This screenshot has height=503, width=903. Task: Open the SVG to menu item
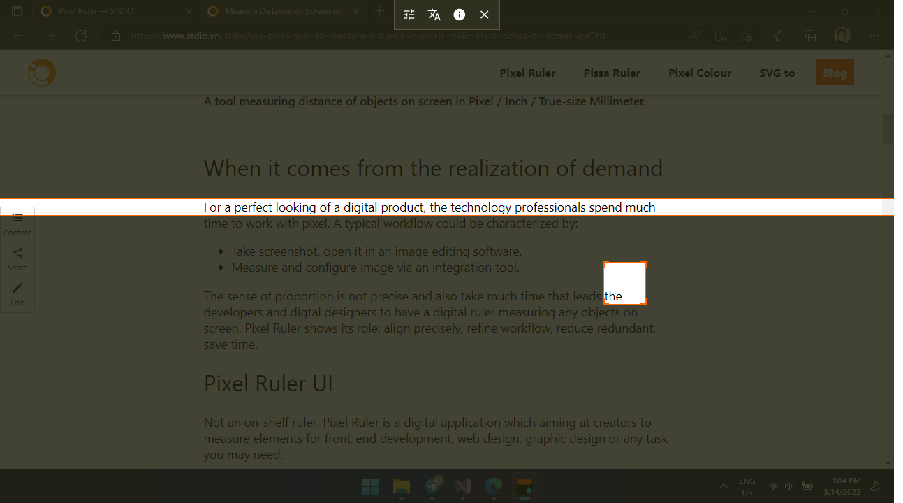click(x=777, y=73)
